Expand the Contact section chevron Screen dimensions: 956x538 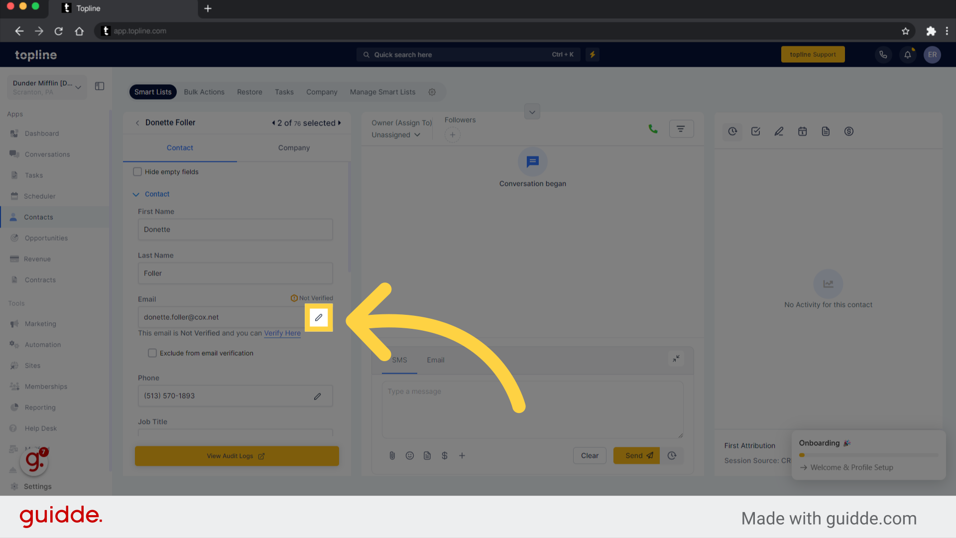click(x=136, y=193)
